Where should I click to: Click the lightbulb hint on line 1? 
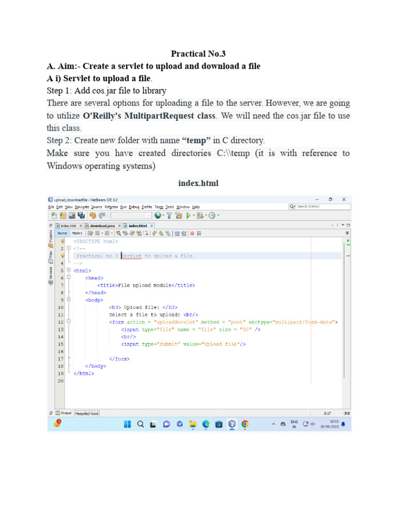point(62,241)
